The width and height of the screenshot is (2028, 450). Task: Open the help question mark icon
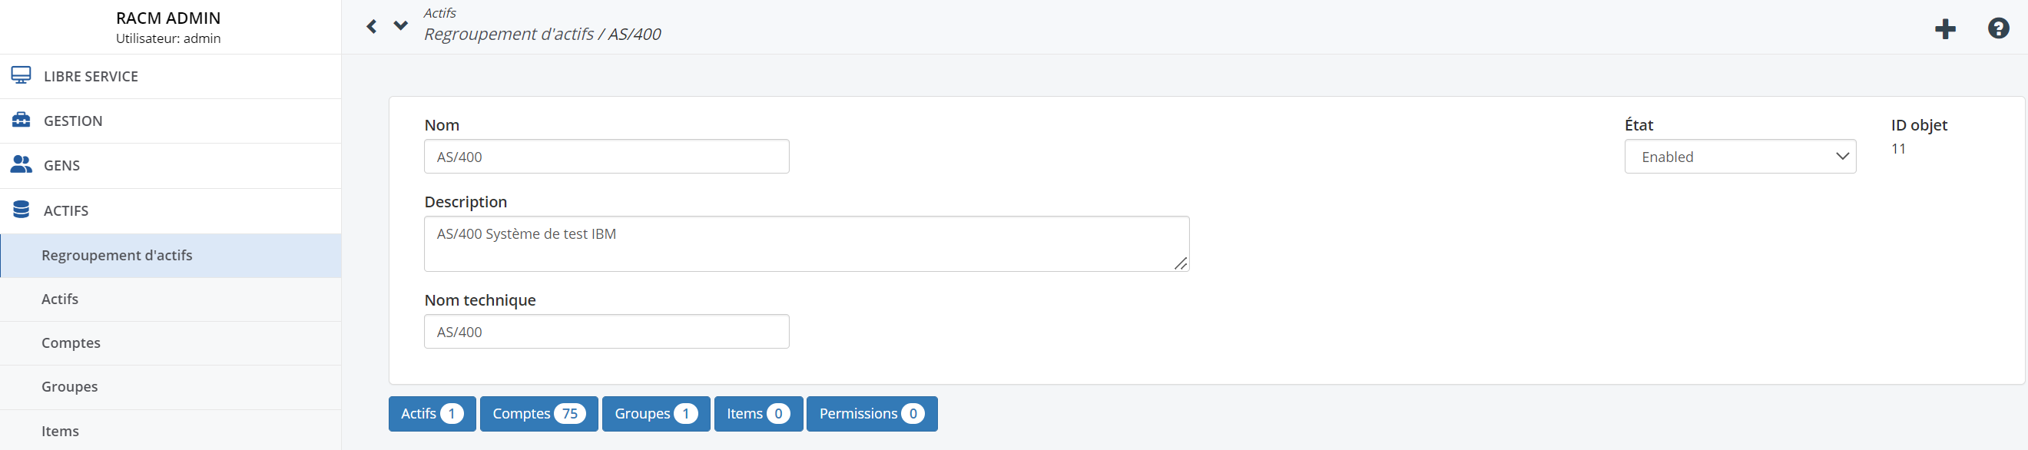[1998, 28]
